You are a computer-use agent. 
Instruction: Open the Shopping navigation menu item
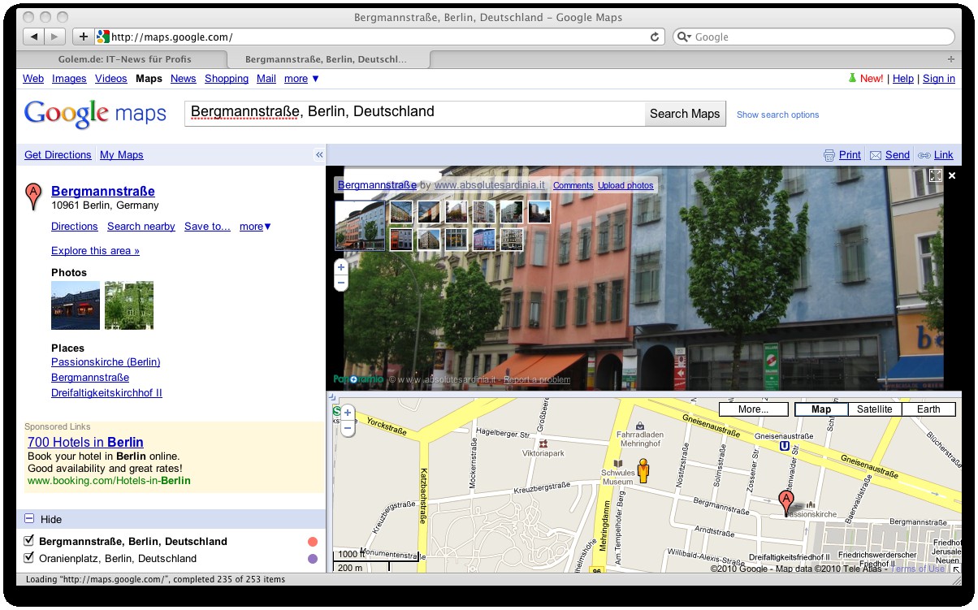(227, 79)
